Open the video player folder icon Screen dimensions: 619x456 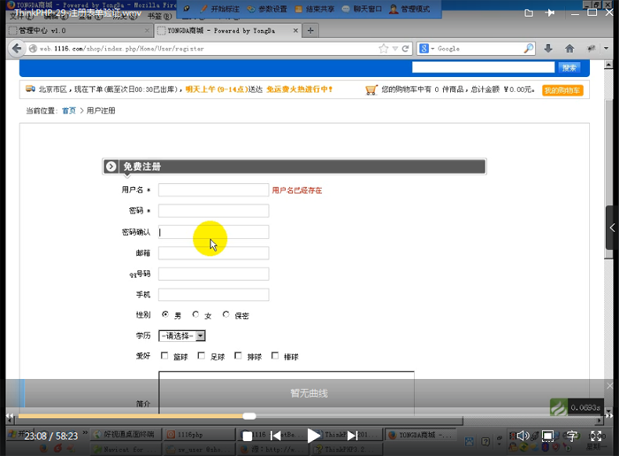pyautogui.click(x=529, y=13)
